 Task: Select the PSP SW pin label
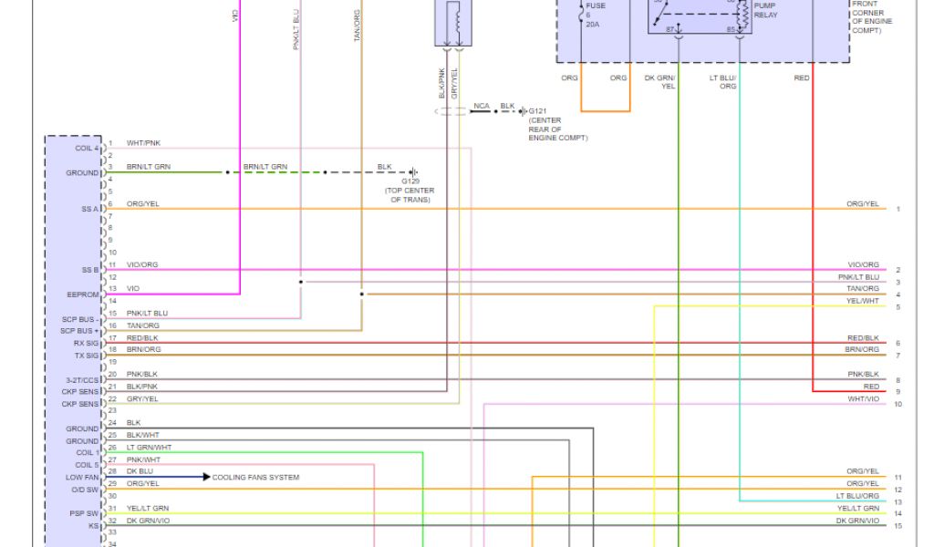coord(86,513)
